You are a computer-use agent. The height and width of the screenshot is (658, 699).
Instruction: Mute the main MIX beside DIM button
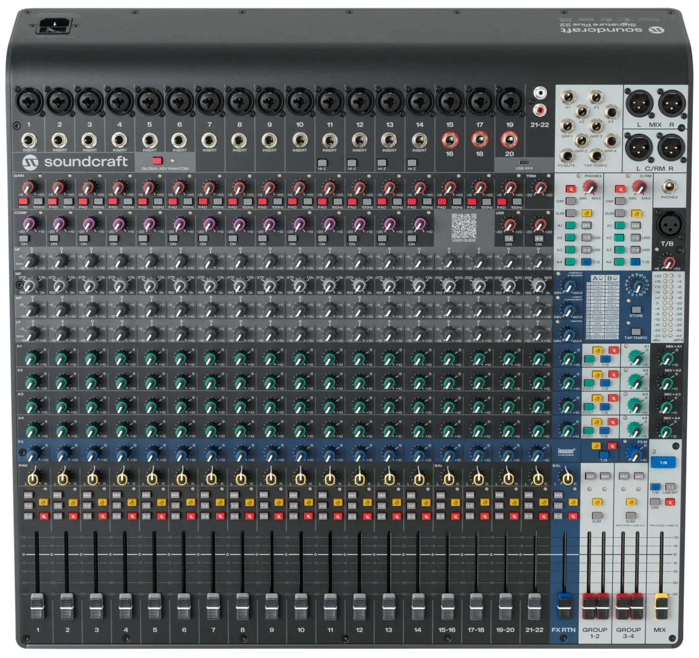coord(670,502)
